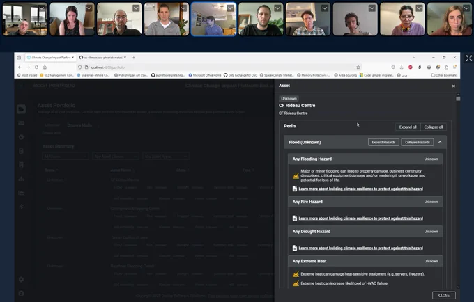Image resolution: width=474 pixels, height=302 pixels.
Task: Click the document icon beside the Drought Hazard link
Action: click(x=294, y=248)
